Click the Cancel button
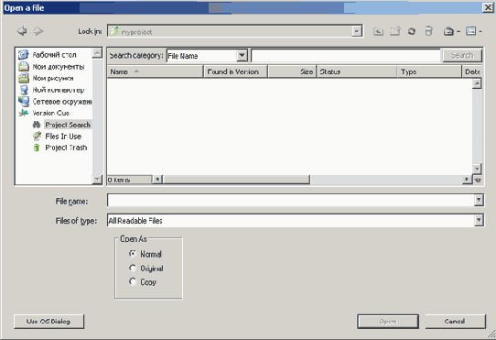The height and width of the screenshot is (340, 496). [455, 322]
